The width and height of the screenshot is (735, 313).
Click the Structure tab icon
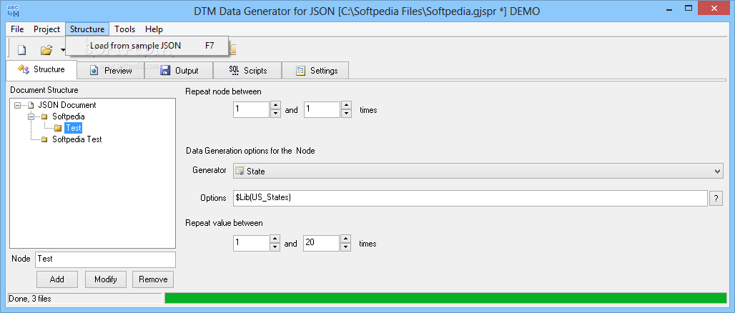[24, 69]
